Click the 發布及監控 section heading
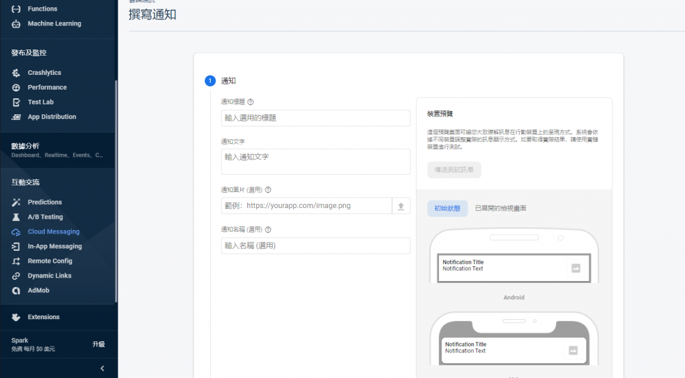The width and height of the screenshot is (685, 378). pyautogui.click(x=29, y=53)
